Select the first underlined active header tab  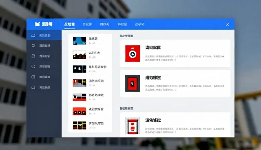click(x=70, y=24)
